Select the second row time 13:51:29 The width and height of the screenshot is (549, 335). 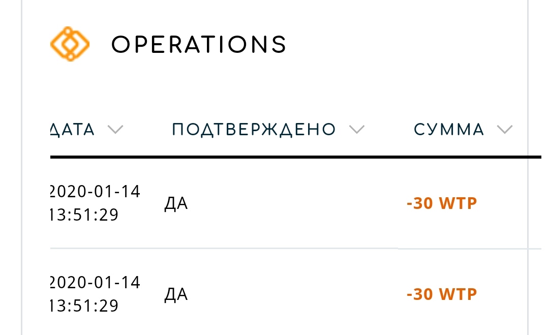pyautogui.click(x=84, y=306)
